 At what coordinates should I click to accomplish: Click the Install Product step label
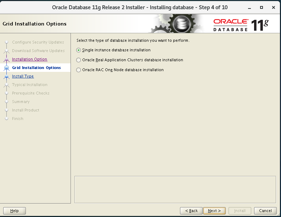tap(26, 110)
